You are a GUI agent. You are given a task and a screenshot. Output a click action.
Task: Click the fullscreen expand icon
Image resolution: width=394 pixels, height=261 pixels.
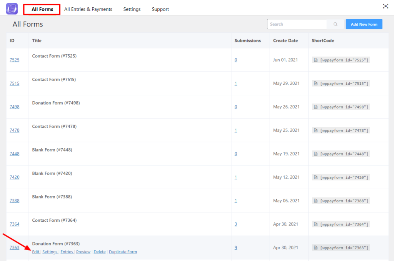(385, 6)
